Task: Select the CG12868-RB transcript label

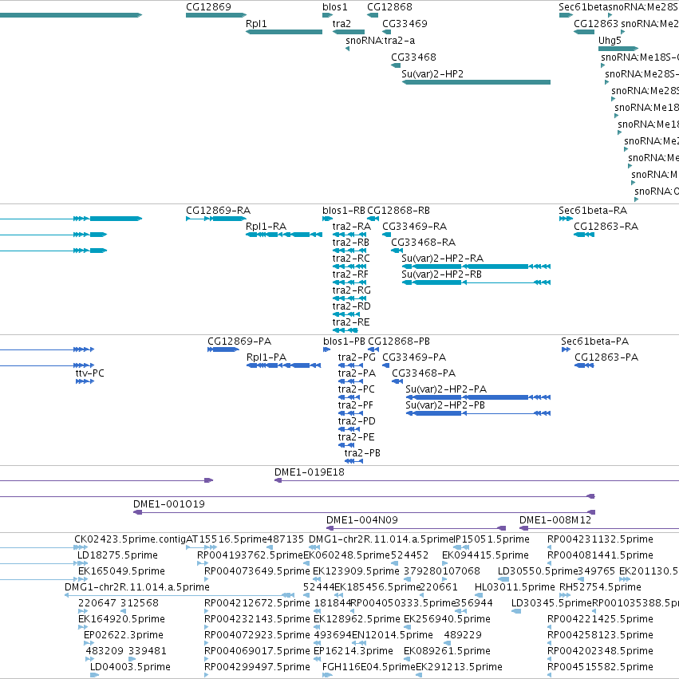Action: [398, 211]
